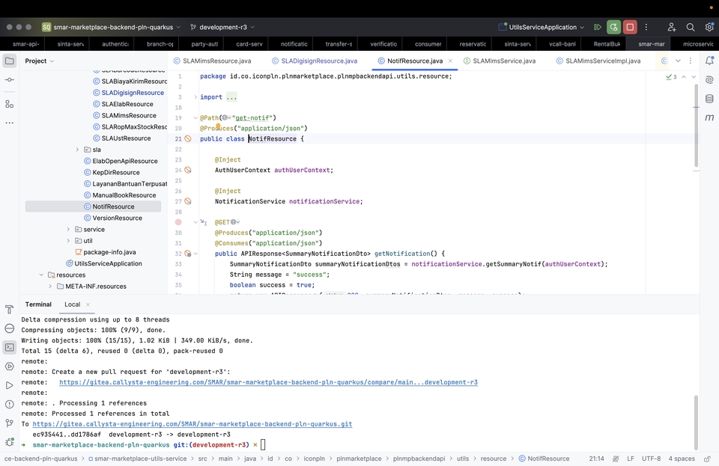Show more tool windows ellipsis

click(9, 123)
